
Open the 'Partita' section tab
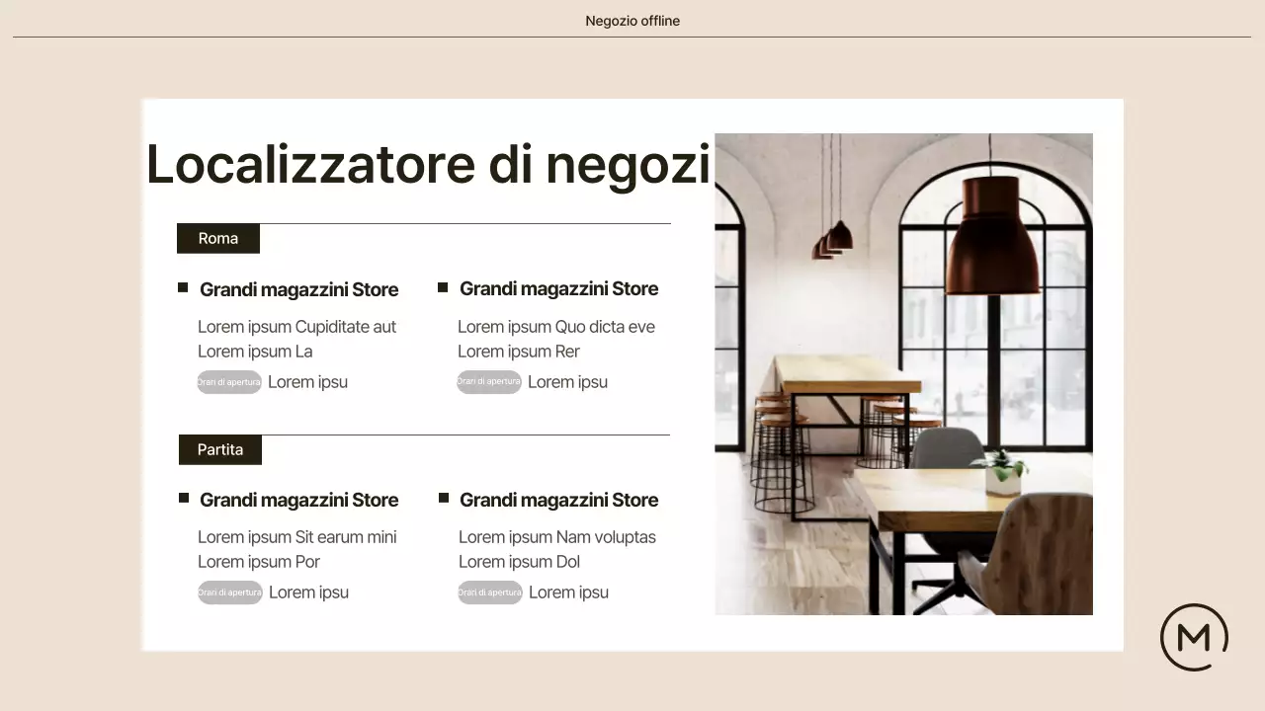click(219, 449)
